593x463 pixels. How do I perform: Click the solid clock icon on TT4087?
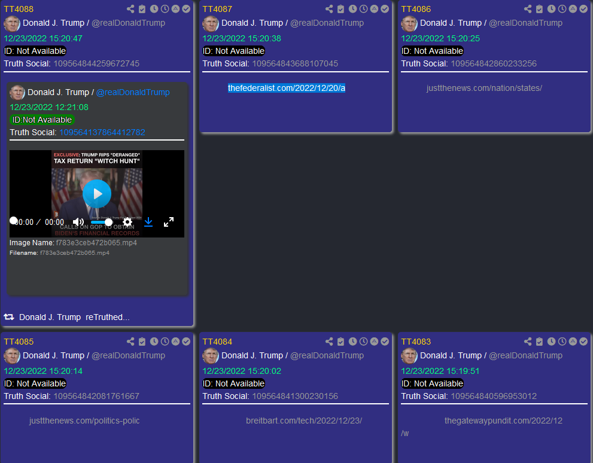point(352,9)
